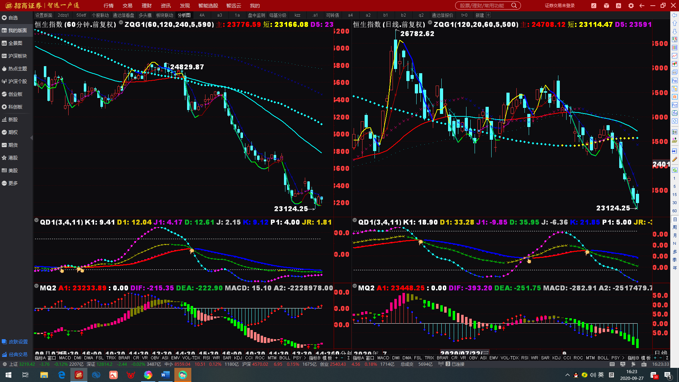The width and height of the screenshot is (679, 382).
Task: Click 皮肤设置 skin settings link
Action: tap(18, 342)
